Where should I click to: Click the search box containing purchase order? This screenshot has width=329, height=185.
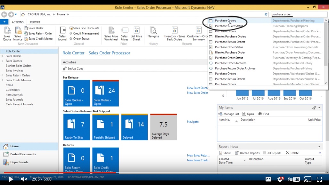coord(299,14)
